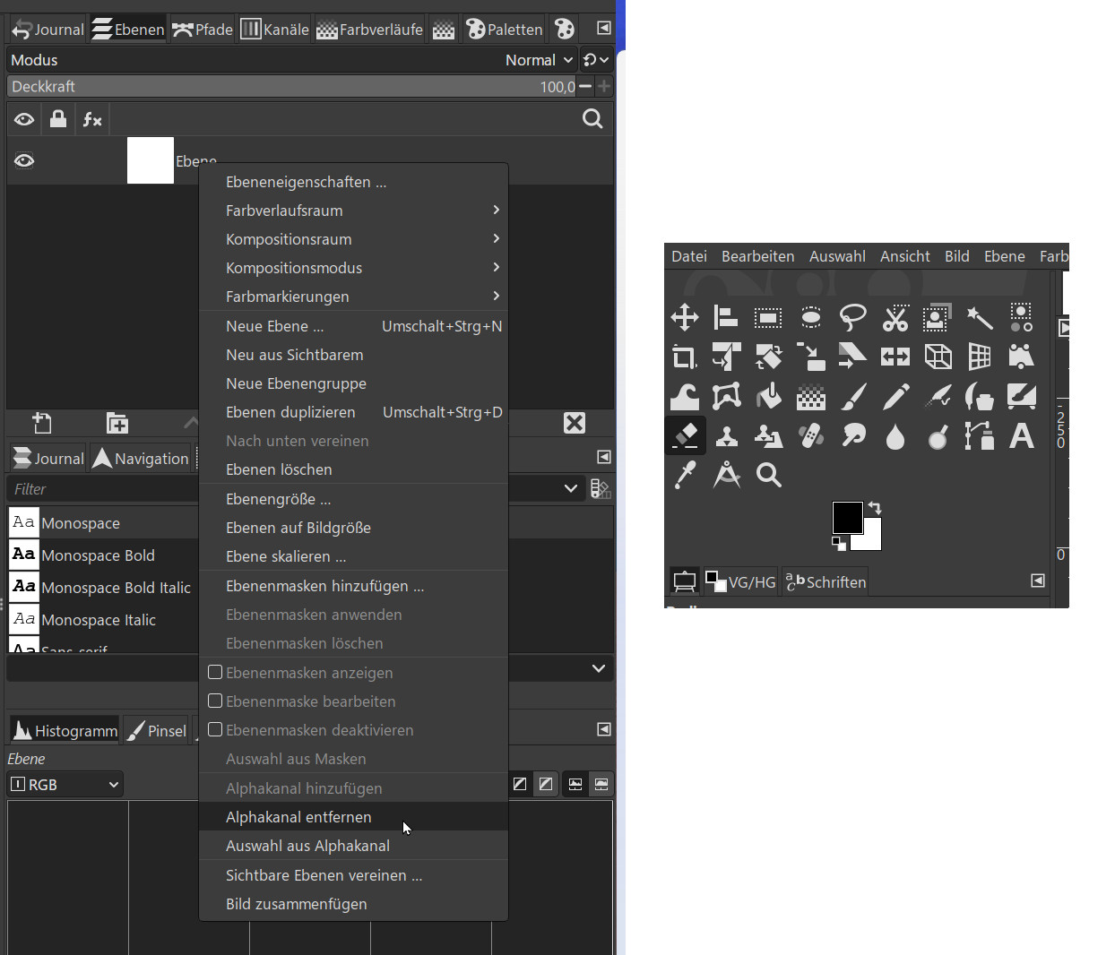The image size is (1115, 955).
Task: Open the Bearbeiten menu
Action: pos(758,256)
